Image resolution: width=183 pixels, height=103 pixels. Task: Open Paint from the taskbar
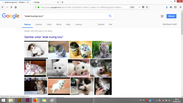(52, 100)
